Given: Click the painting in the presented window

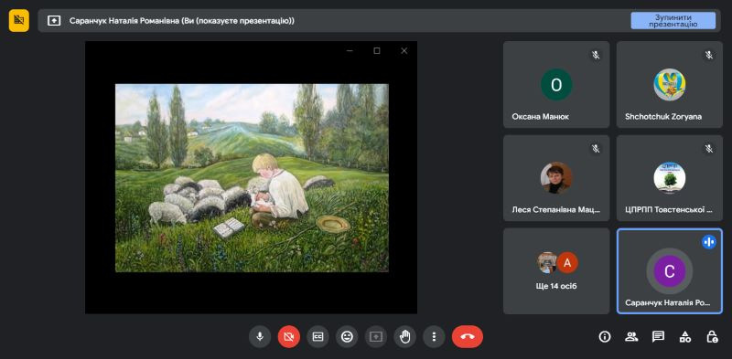Looking at the screenshot, I should click(x=252, y=177).
